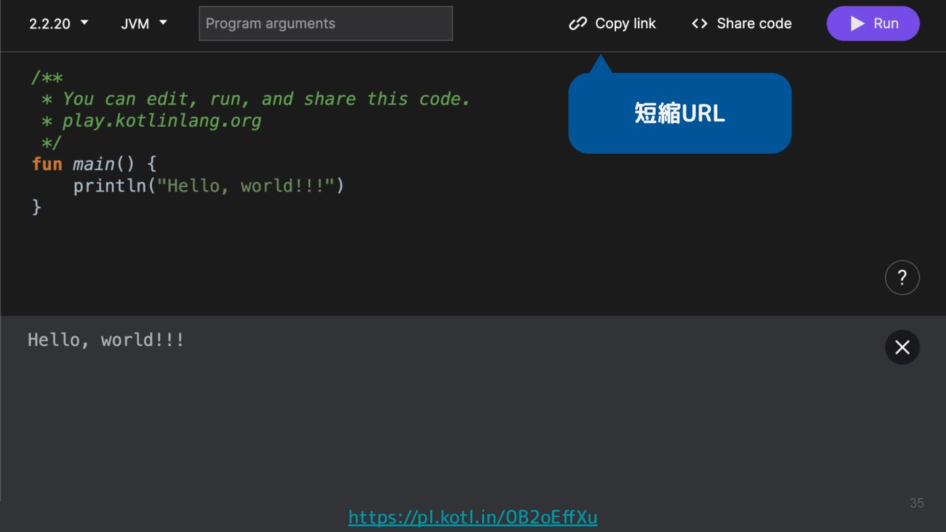Screen dimensions: 946x532
Task: Expand the 2.2.20 Kotlin version dropdown
Action: 58,24
